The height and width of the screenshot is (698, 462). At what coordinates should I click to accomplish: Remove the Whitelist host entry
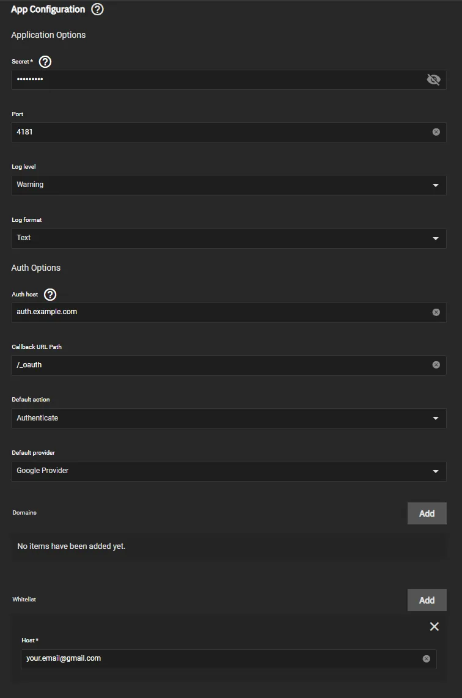(435, 626)
